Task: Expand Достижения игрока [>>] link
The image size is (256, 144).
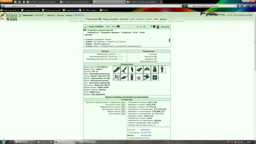Action: point(123,109)
